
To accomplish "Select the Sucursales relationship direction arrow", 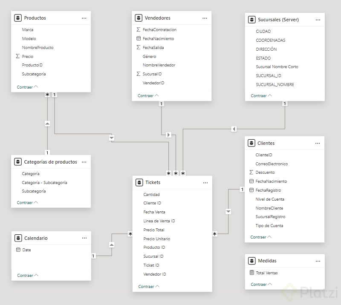I will pyautogui.click(x=234, y=129).
